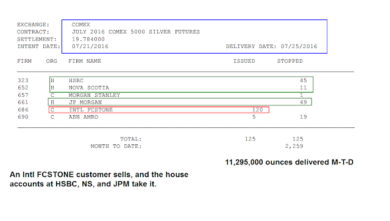
Task: Click the ORG code in HSBC row
Action: tap(52, 80)
